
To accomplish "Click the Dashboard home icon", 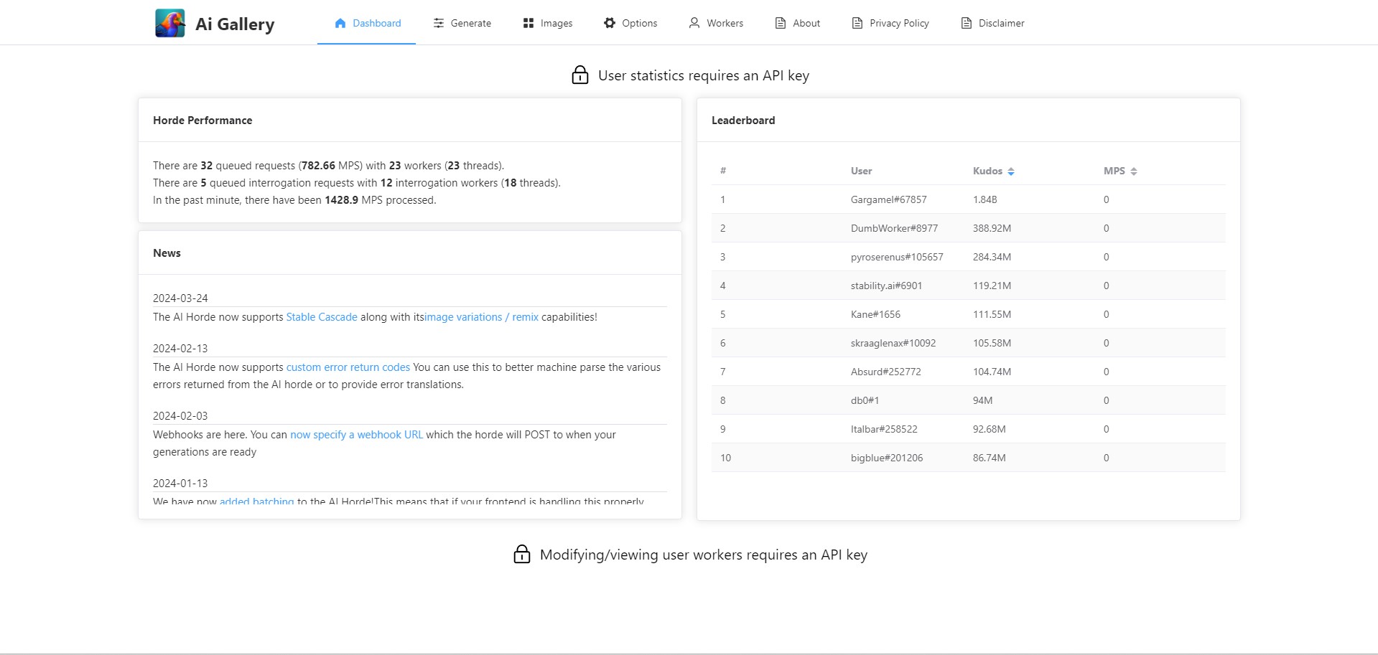I will (x=340, y=23).
